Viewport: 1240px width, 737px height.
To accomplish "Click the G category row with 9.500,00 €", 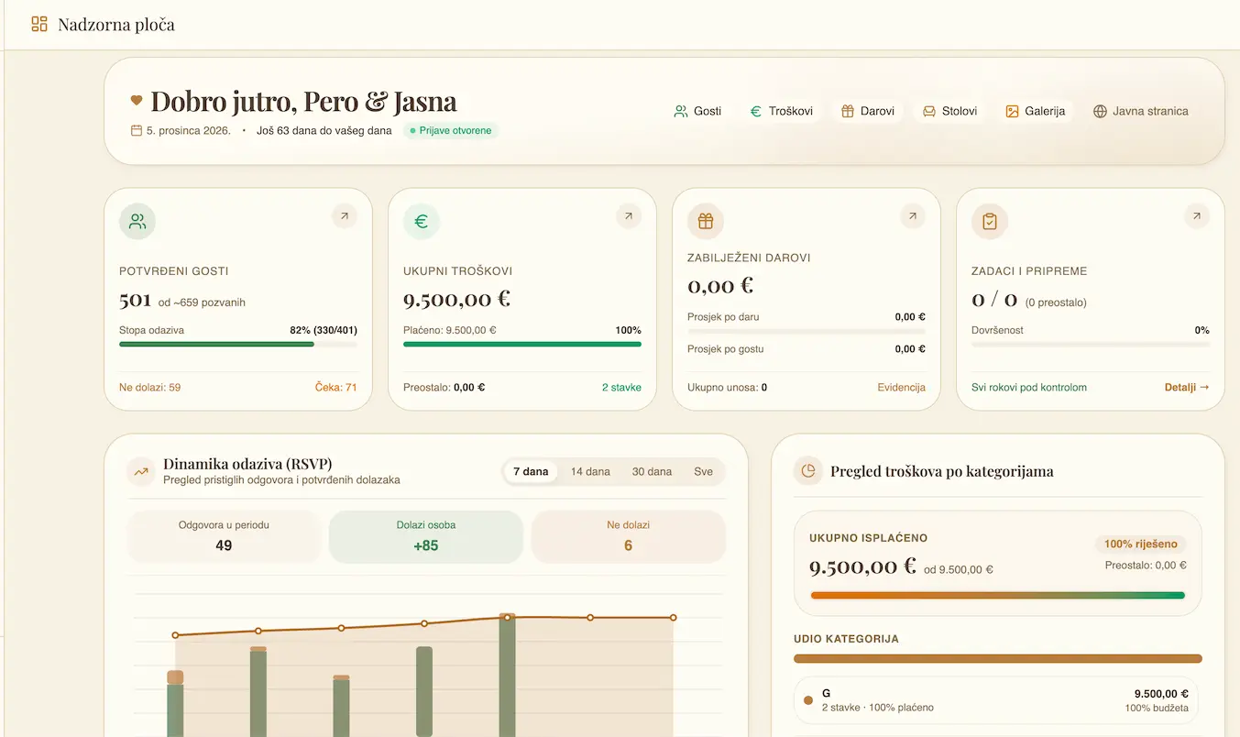I will (x=997, y=700).
